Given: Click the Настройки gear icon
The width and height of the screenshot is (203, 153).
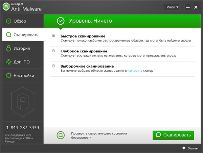Looking at the screenshot, I should coord(7,75).
